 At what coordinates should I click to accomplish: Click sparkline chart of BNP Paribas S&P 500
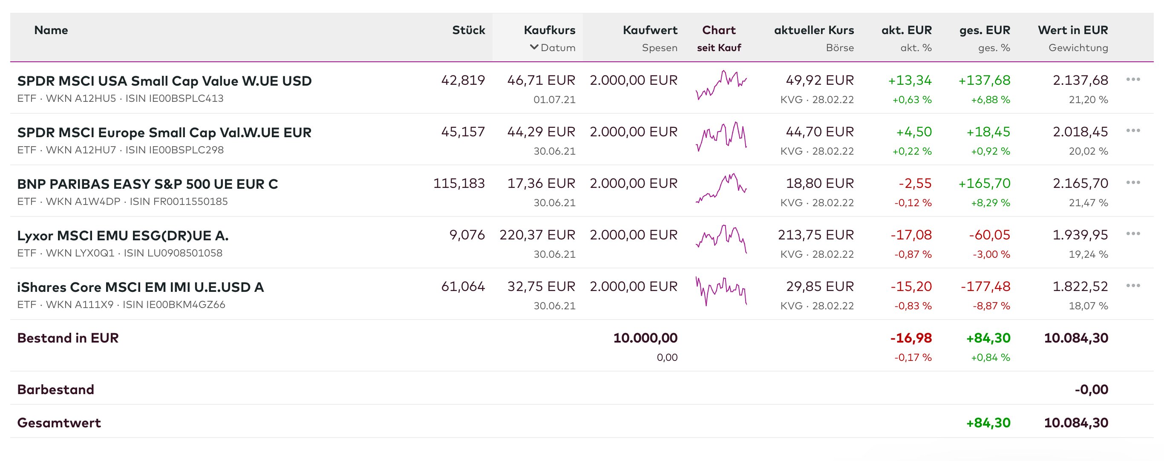tap(721, 188)
